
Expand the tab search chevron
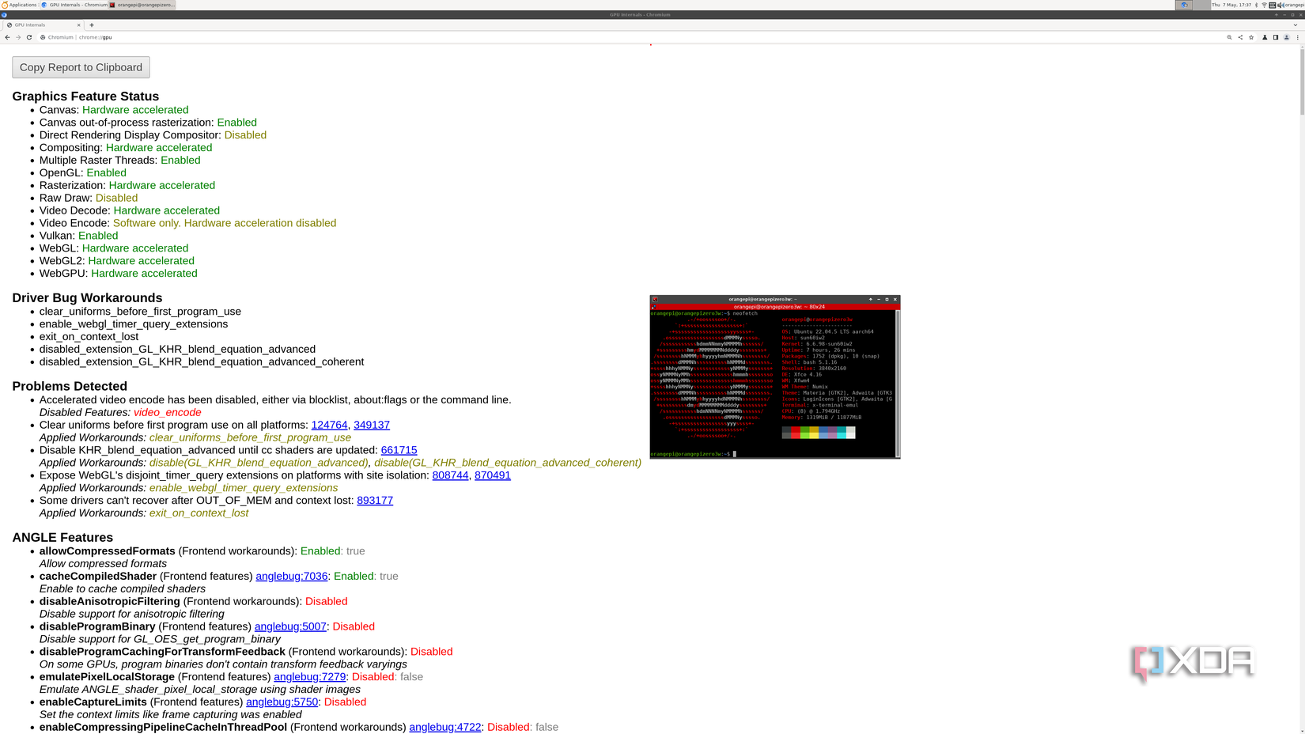1296,25
